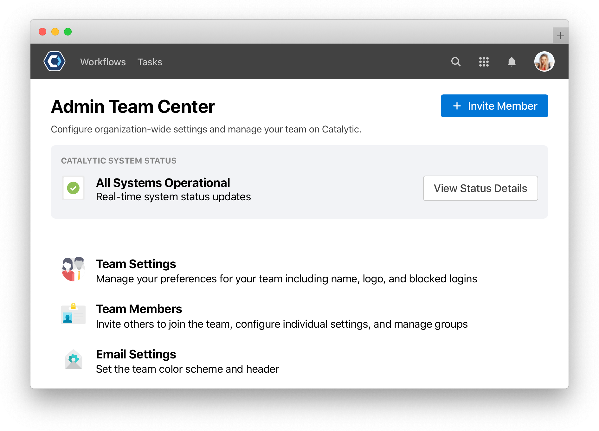Image resolution: width=599 pixels, height=431 pixels.
Task: Click the Catalytic logo in navbar
Action: [55, 61]
